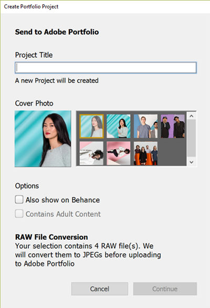Select the thumbnail with two men on purple background
The image size is (210, 308).
pos(173,126)
